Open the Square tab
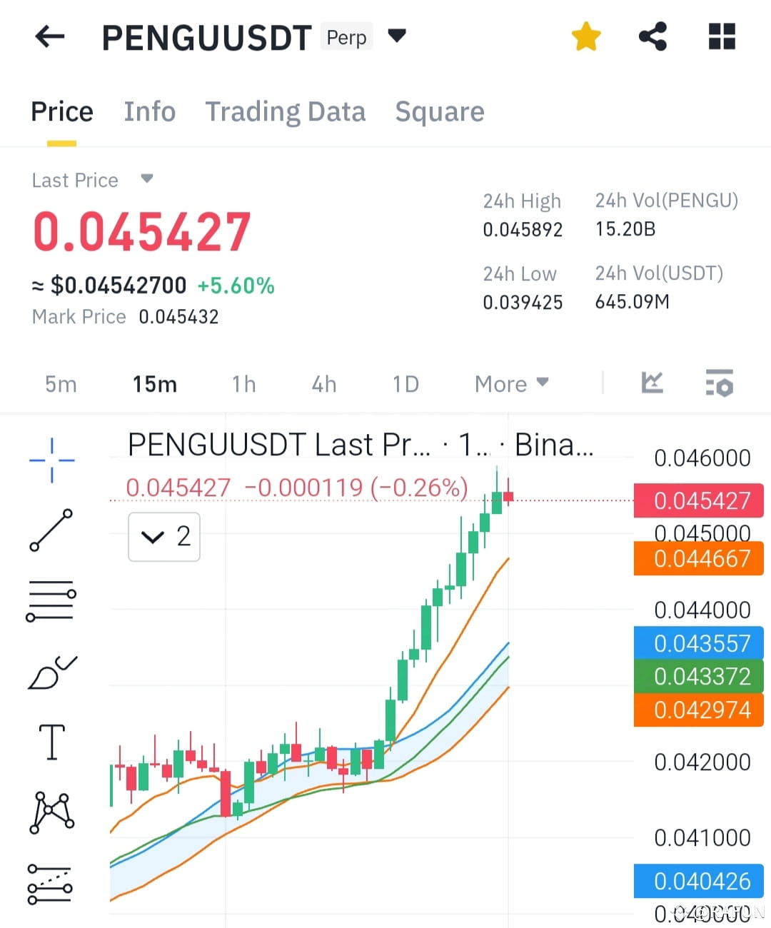The width and height of the screenshot is (771, 928). click(440, 112)
